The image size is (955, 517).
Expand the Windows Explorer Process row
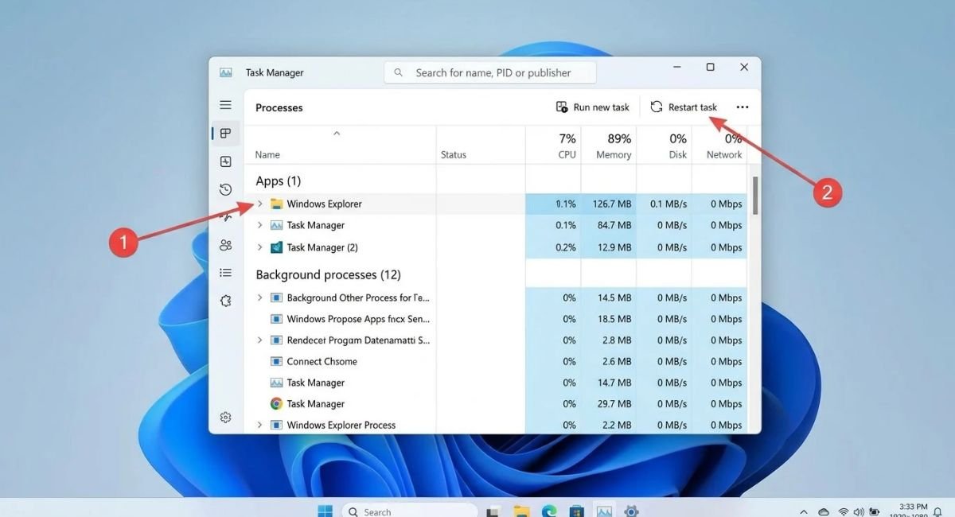click(x=259, y=425)
